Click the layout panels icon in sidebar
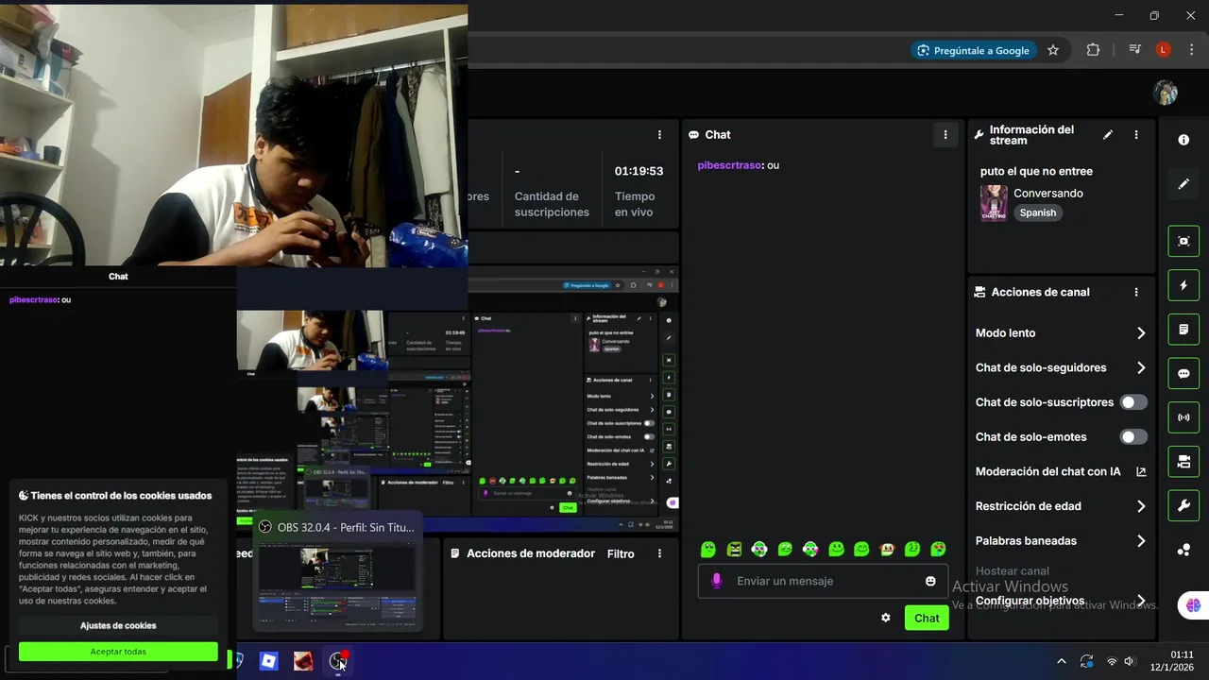This screenshot has width=1209, height=680. click(1183, 462)
